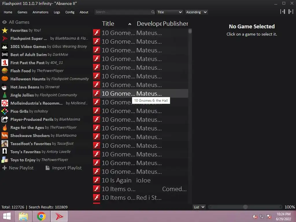Select the Toys to Enjoy playlist name
The width and height of the screenshot is (296, 222).
click(23, 160)
